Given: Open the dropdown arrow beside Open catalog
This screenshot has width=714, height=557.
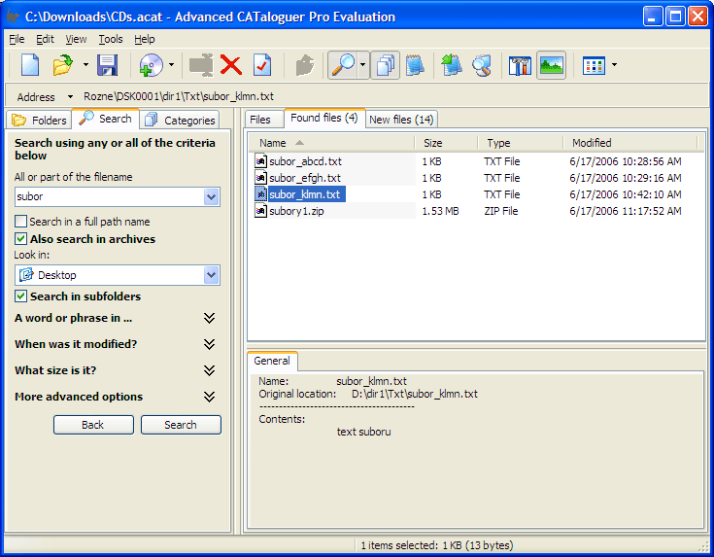Looking at the screenshot, I should (85, 65).
